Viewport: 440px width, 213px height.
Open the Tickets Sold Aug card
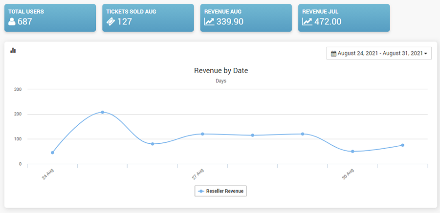tap(148, 18)
